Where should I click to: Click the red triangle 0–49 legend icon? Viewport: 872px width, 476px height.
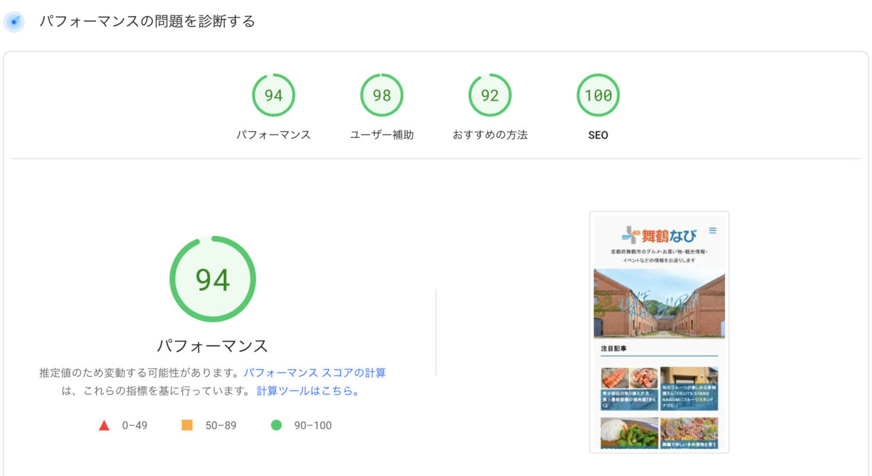pyautogui.click(x=104, y=426)
